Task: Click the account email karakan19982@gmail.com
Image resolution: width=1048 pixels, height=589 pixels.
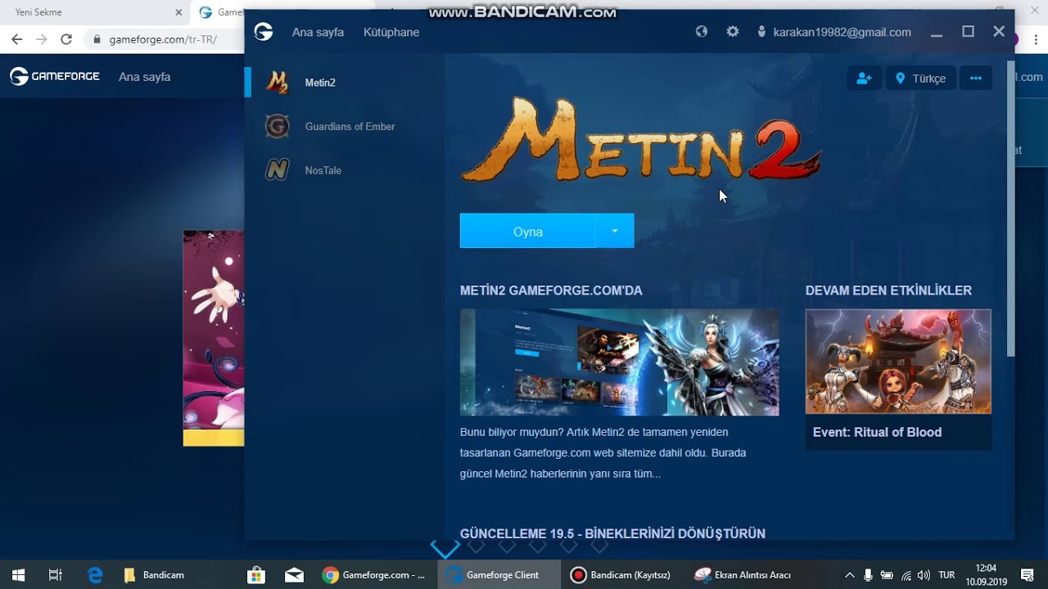Action: [842, 32]
